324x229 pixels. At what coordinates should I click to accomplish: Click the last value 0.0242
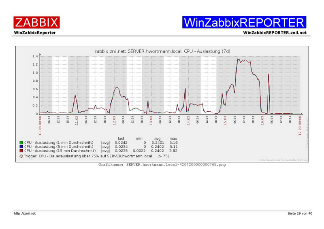coord(121,143)
